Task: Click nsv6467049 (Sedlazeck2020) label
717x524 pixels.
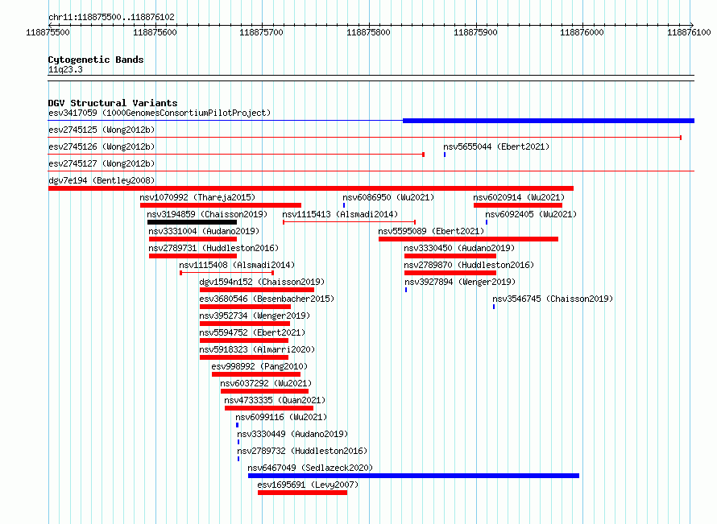Action: [310, 468]
